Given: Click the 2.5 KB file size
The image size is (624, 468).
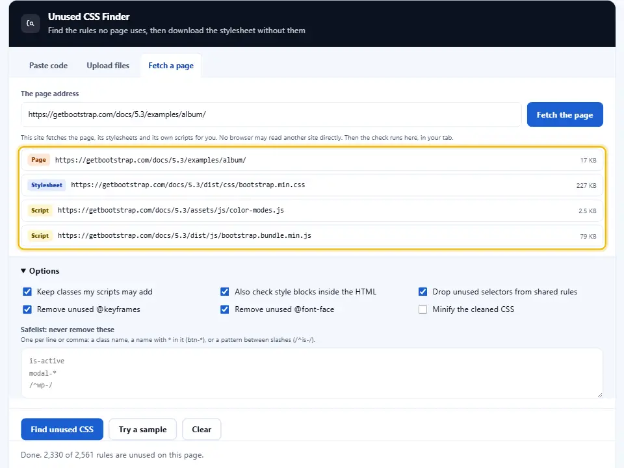Looking at the screenshot, I should [588, 211].
